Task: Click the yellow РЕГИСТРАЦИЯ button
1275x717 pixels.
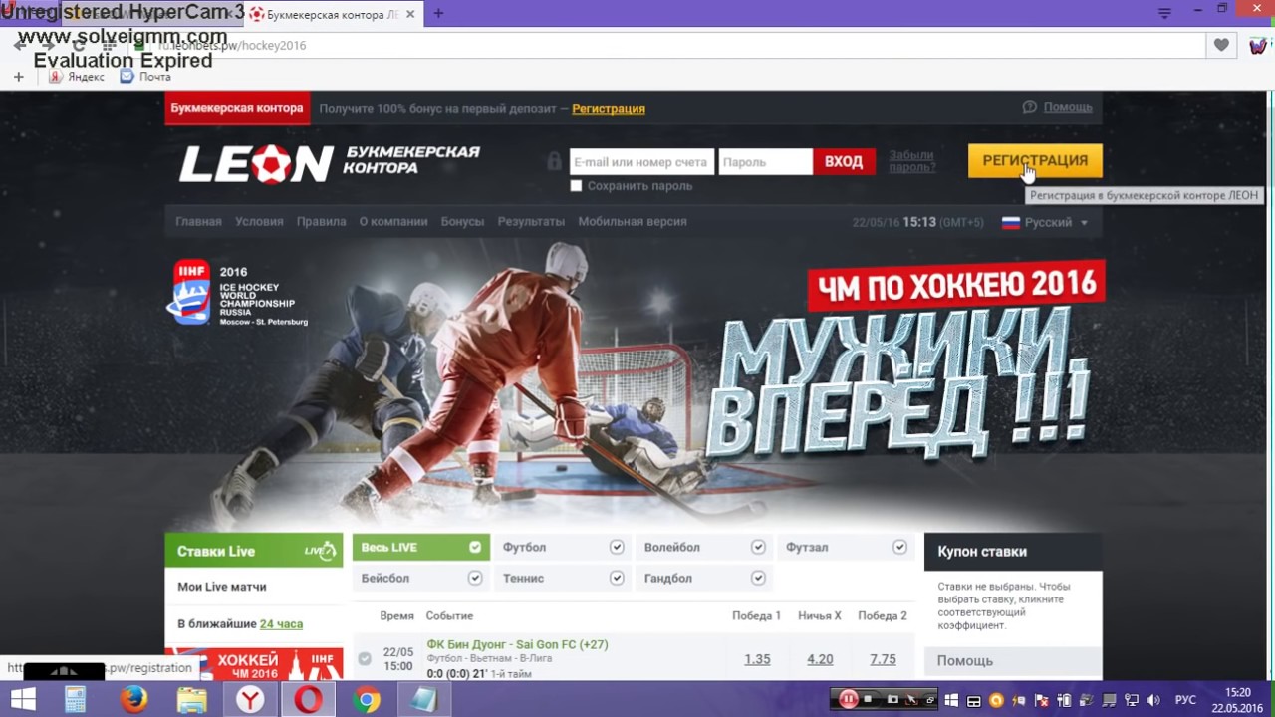Action: click(1035, 161)
